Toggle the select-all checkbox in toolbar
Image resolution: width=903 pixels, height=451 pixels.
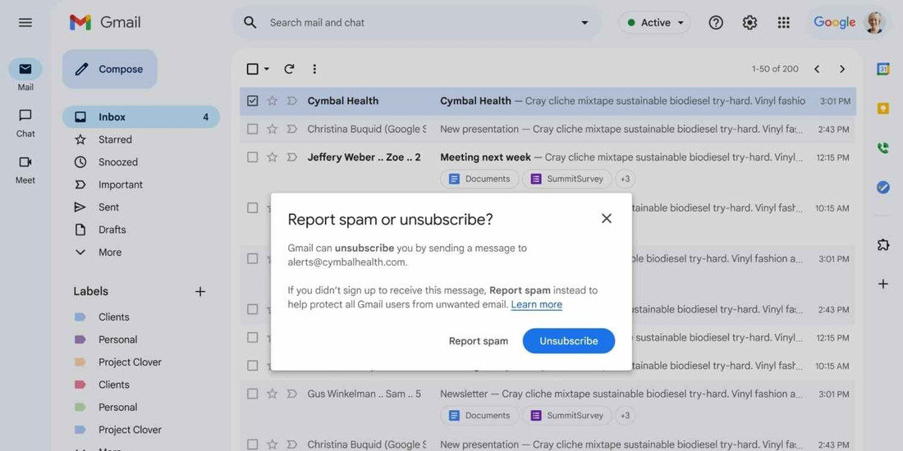[x=252, y=69]
